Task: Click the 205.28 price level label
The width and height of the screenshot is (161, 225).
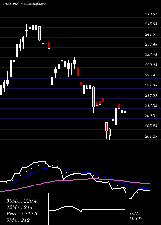Action: 151,126
